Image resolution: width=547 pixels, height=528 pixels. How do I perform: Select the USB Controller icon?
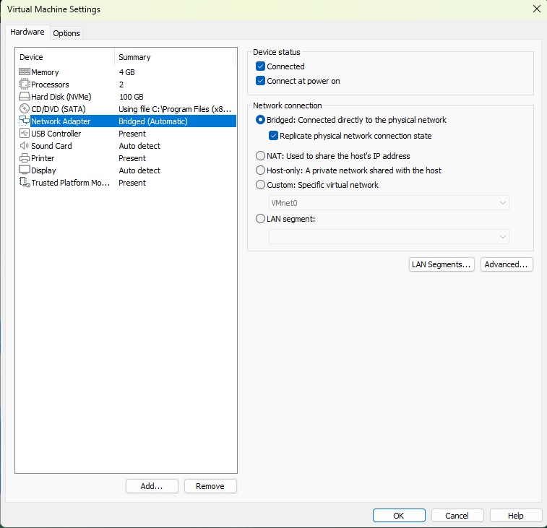(x=24, y=134)
